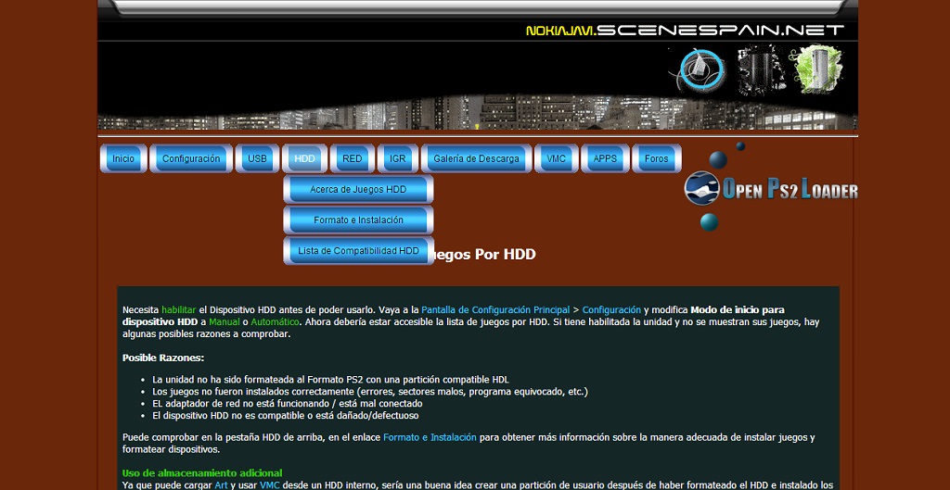This screenshot has height=490, width=950.
Task: Click the green 'Automático' option text
Action: coord(275,321)
